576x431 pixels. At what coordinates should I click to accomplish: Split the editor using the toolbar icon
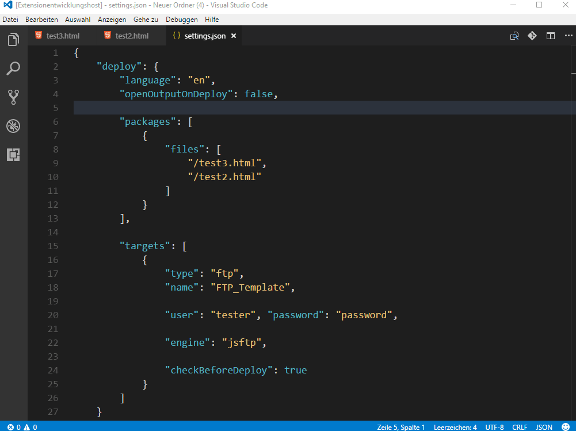tap(550, 35)
